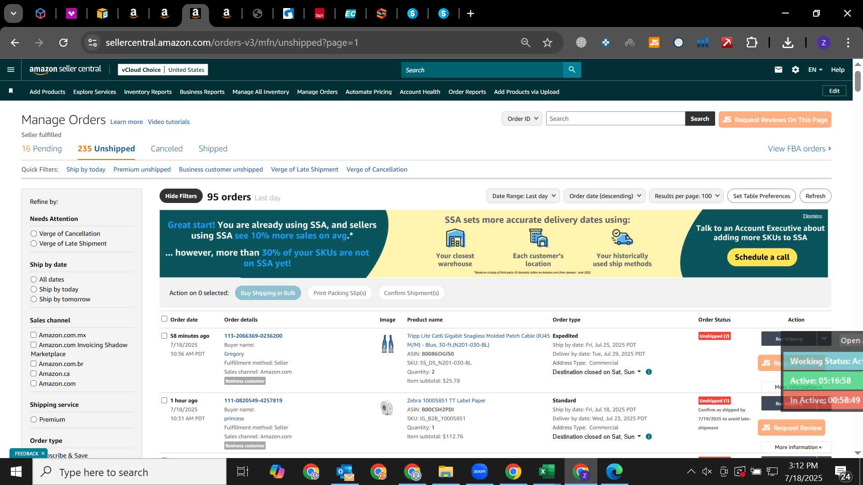863x485 pixels.
Task: Open Order date (descending) sort dropdown
Action: (x=605, y=196)
